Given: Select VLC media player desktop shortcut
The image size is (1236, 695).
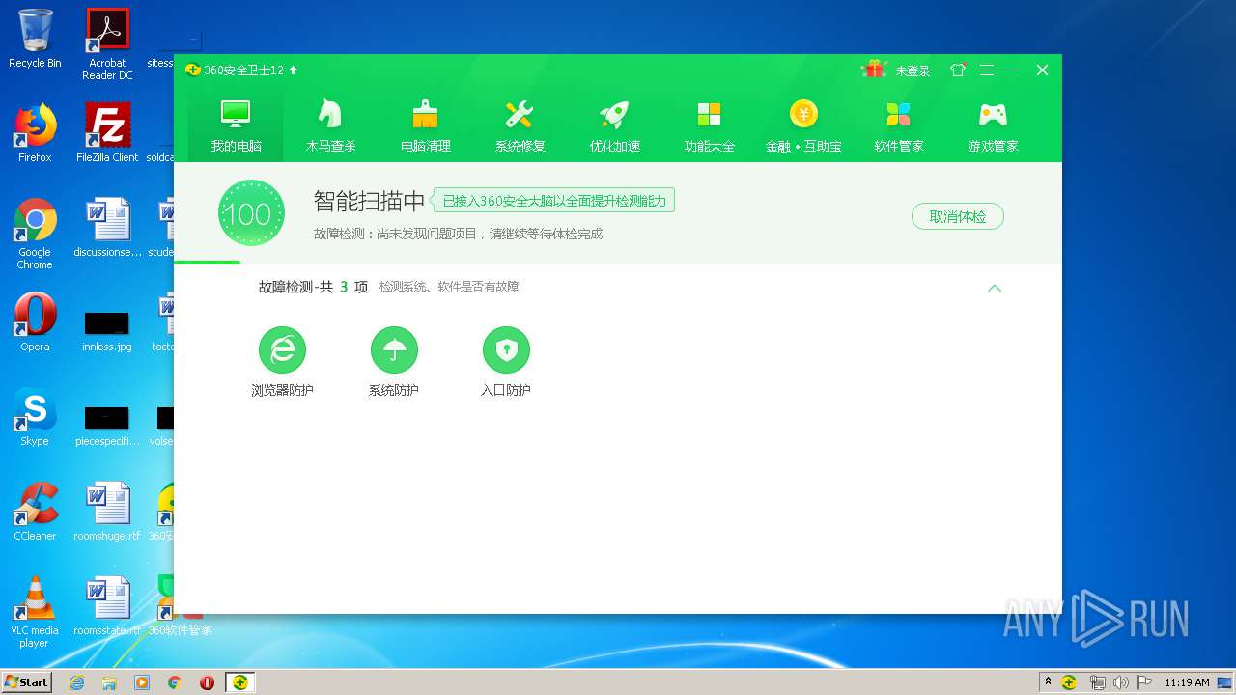Looking at the screenshot, I should pyautogui.click(x=35, y=611).
